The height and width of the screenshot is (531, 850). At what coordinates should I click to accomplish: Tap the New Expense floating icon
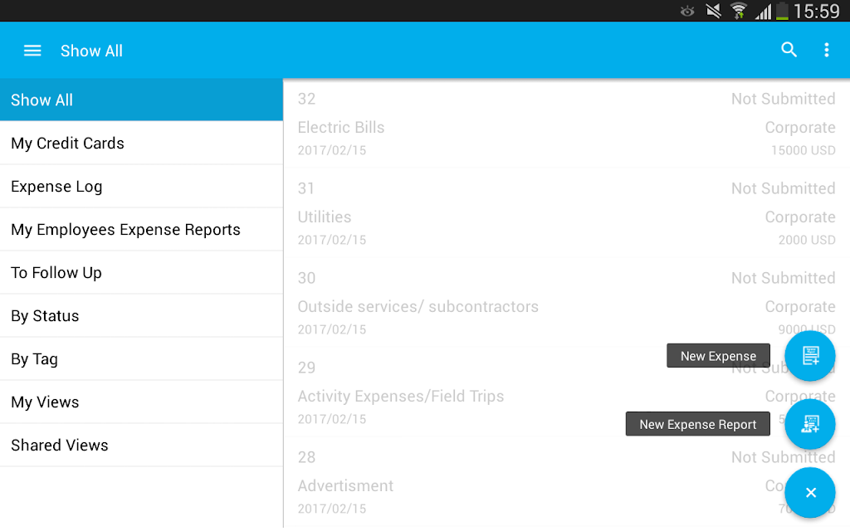810,356
